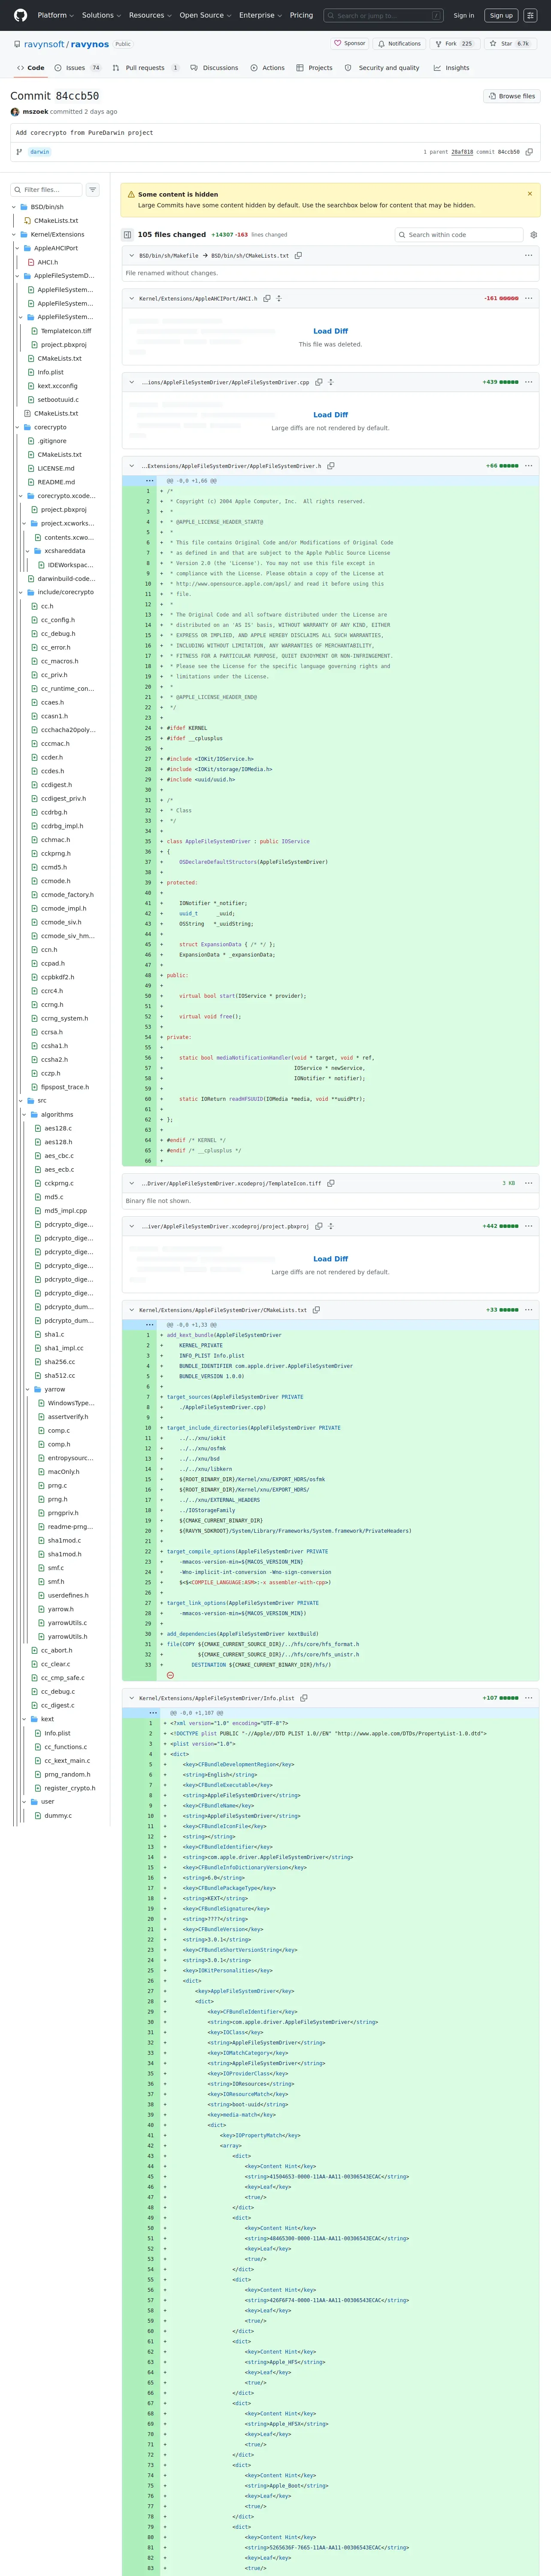Open diff view settings gear
This screenshot has height=2576, width=551.
(534, 235)
